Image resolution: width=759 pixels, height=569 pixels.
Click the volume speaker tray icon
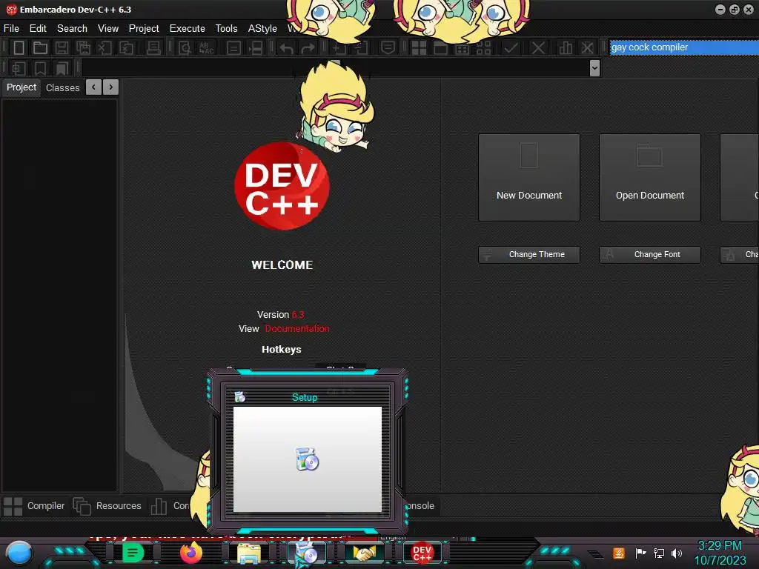677,553
